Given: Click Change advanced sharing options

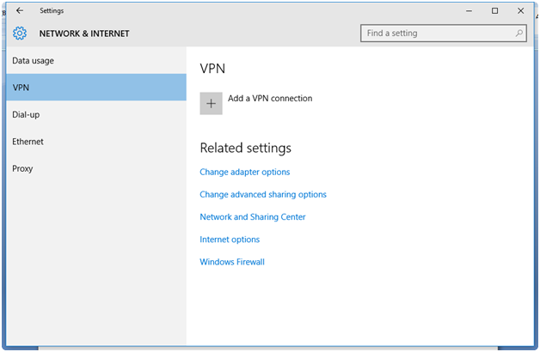Looking at the screenshot, I should pos(263,195).
